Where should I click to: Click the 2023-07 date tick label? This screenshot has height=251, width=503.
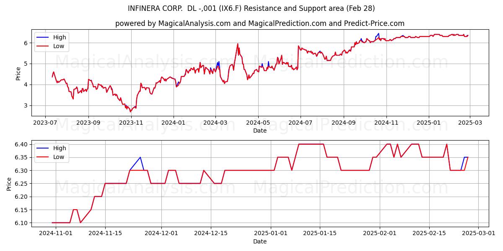click(45, 123)
